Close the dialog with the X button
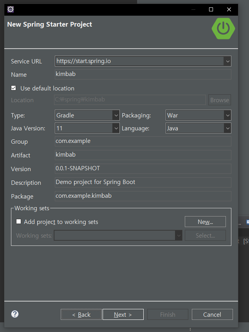This screenshot has width=249, height=332. (229, 9)
